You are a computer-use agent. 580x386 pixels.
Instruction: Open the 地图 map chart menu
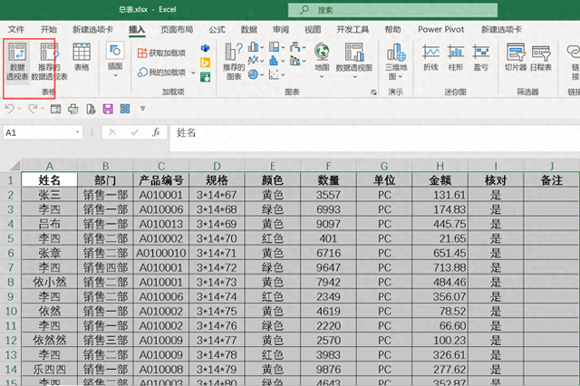322,61
